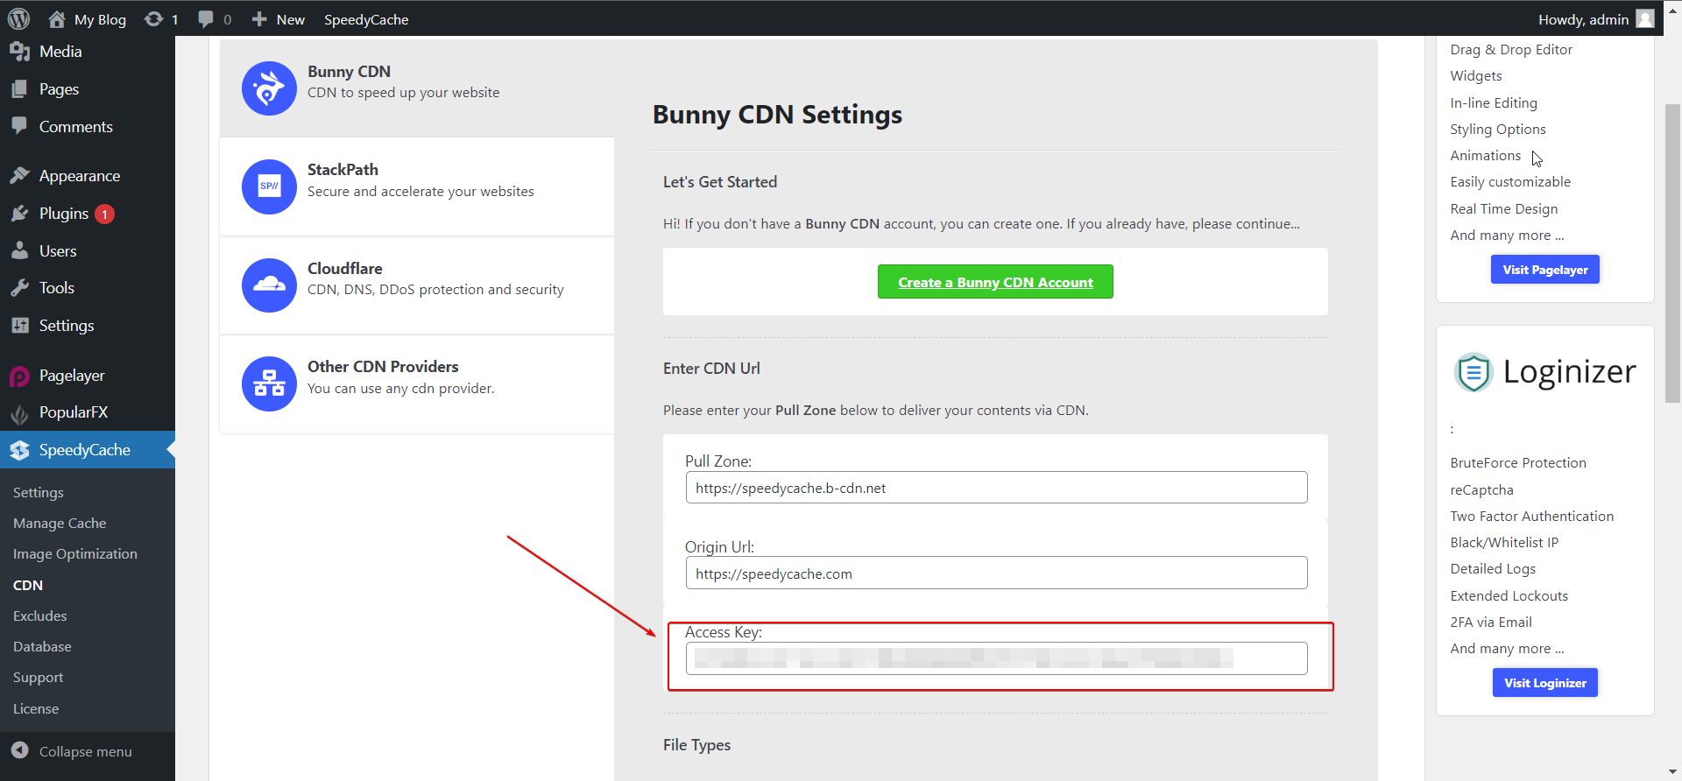
Task: Click the Appearance paintbrush icon
Action: [x=19, y=175]
